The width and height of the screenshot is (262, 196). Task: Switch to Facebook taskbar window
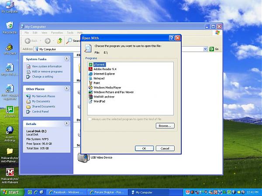point(66,193)
